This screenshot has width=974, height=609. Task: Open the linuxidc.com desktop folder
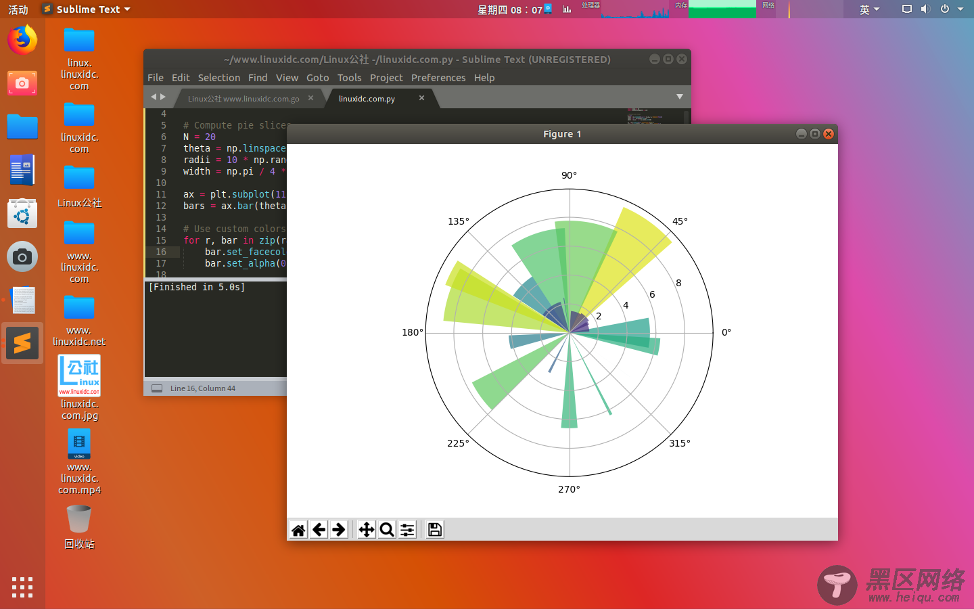[x=79, y=128]
